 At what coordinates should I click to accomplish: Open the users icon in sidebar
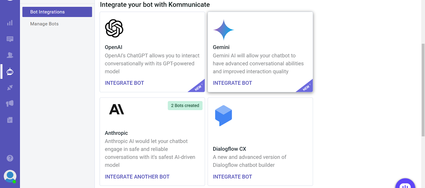10,55
